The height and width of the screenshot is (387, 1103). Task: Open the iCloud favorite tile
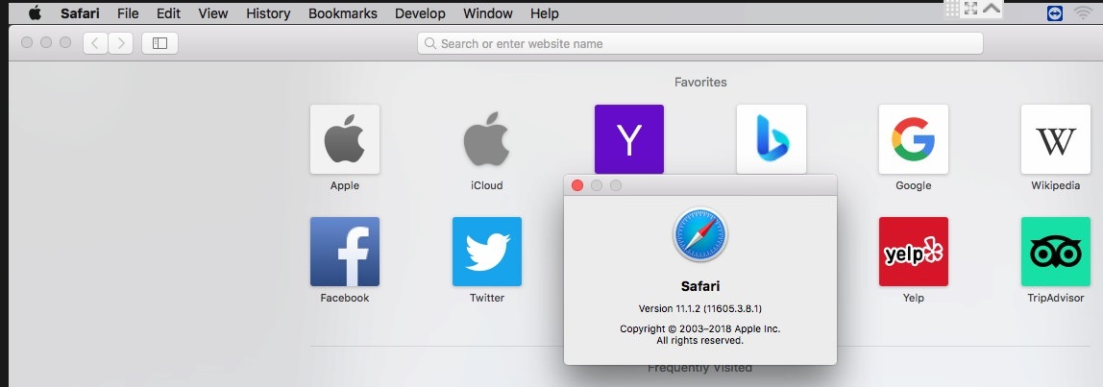coord(487,139)
